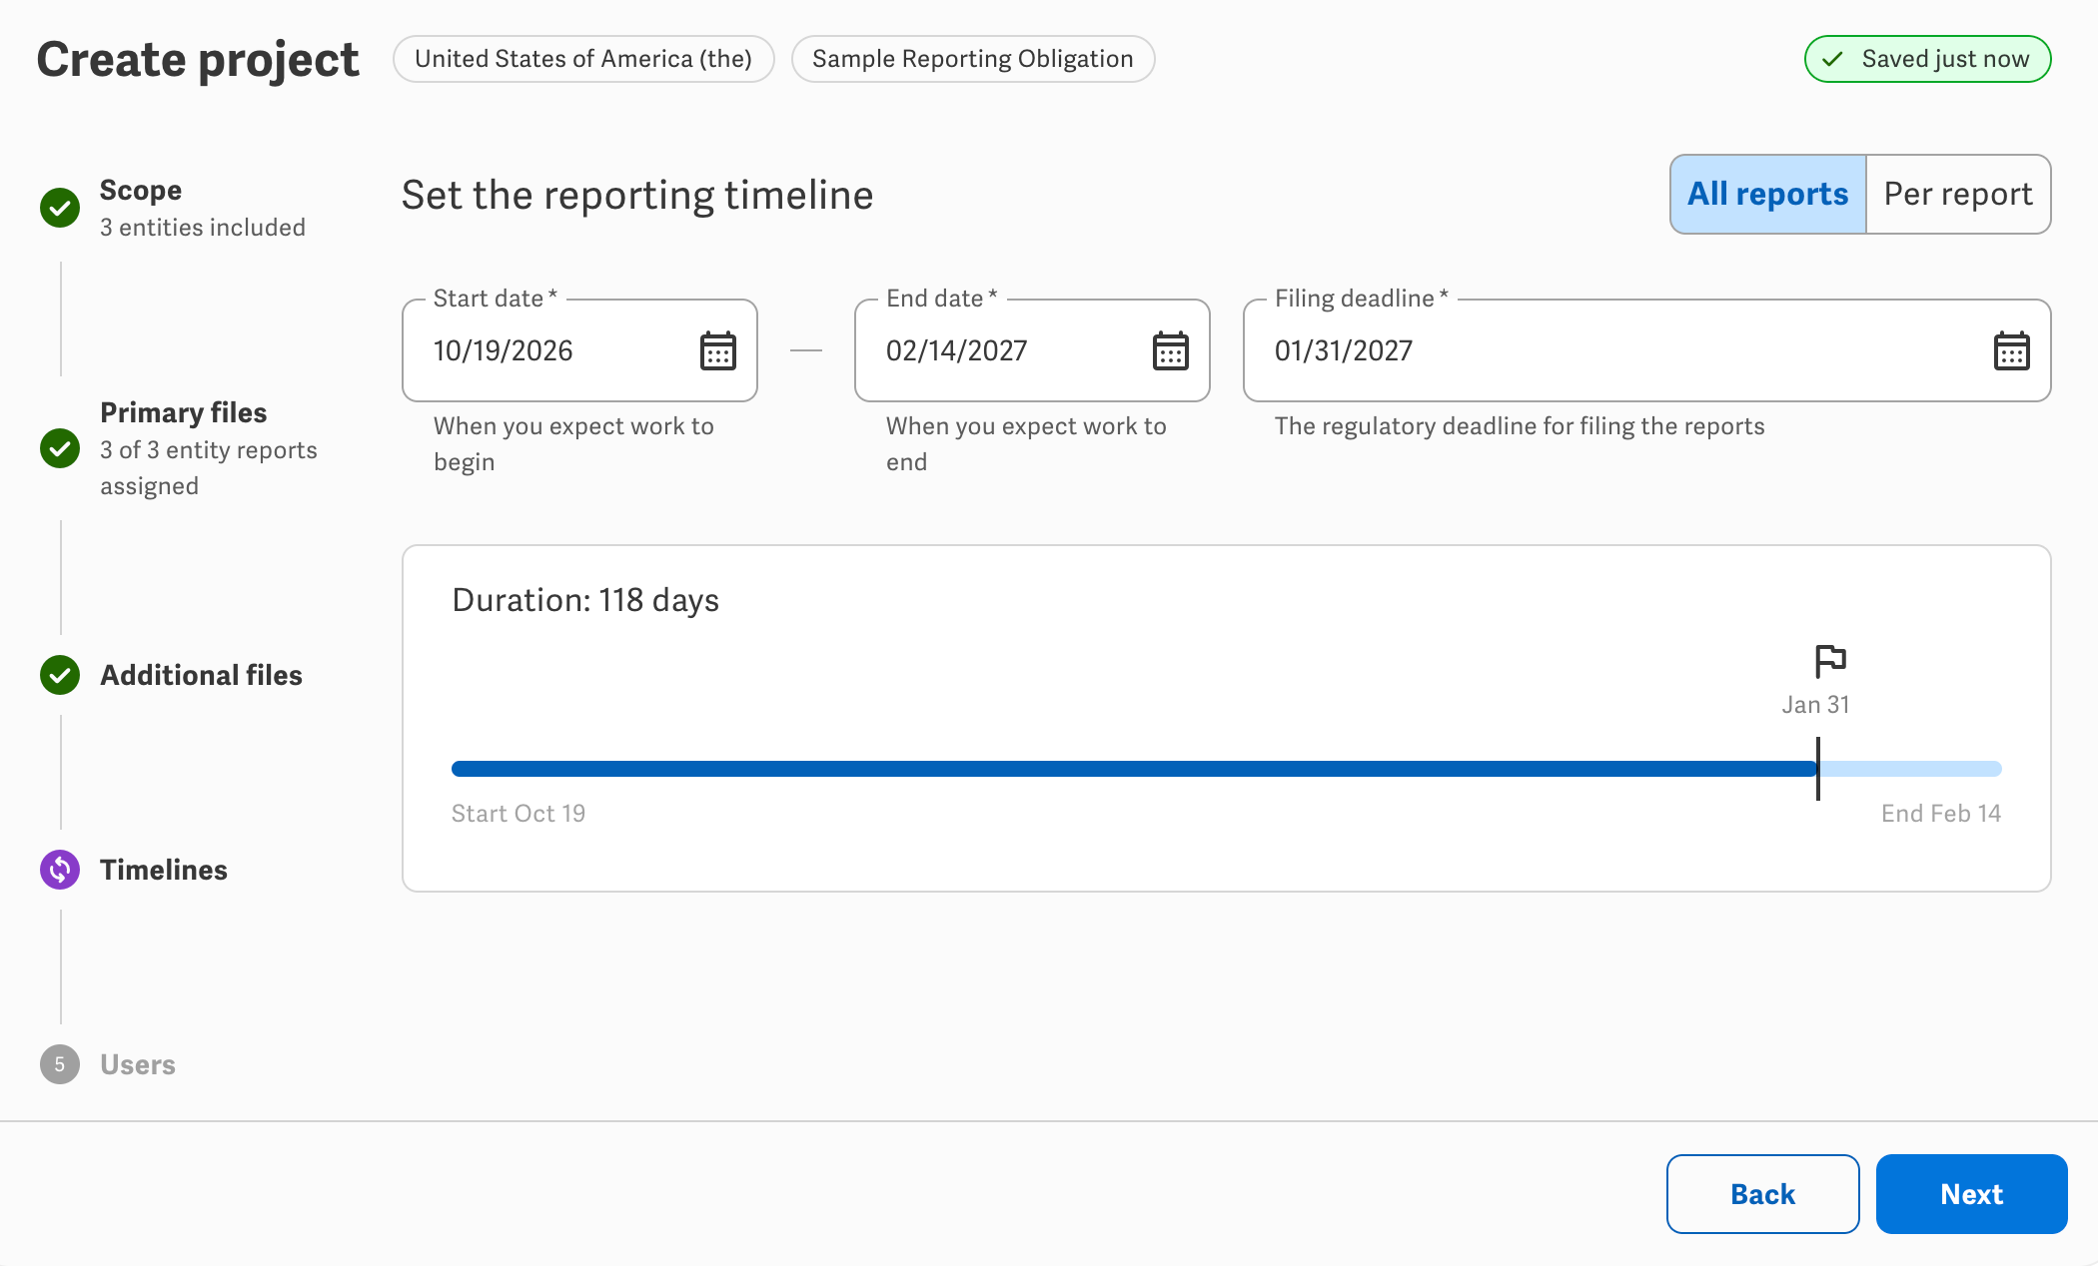Screen dimensions: 2098x1266
Task: Click the Scope step green checkmark
Action: (60, 208)
